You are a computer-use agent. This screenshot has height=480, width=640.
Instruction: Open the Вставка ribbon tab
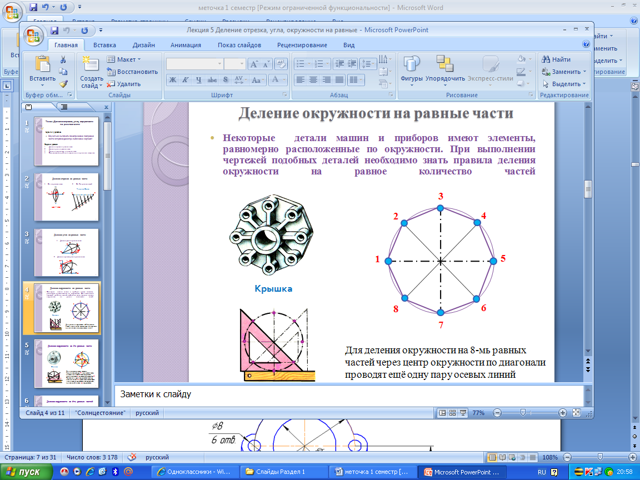pos(104,45)
